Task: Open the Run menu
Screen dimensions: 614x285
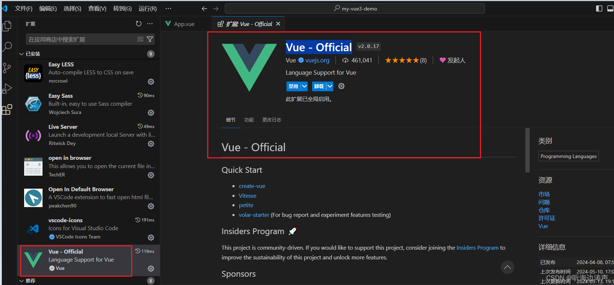Action: coord(148,8)
